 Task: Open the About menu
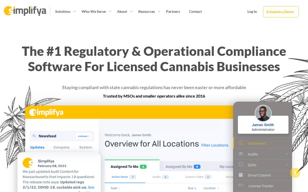(122, 12)
